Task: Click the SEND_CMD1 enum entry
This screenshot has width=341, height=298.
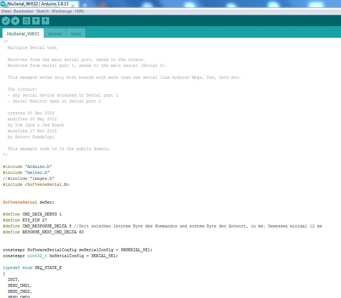Action: coord(20,285)
